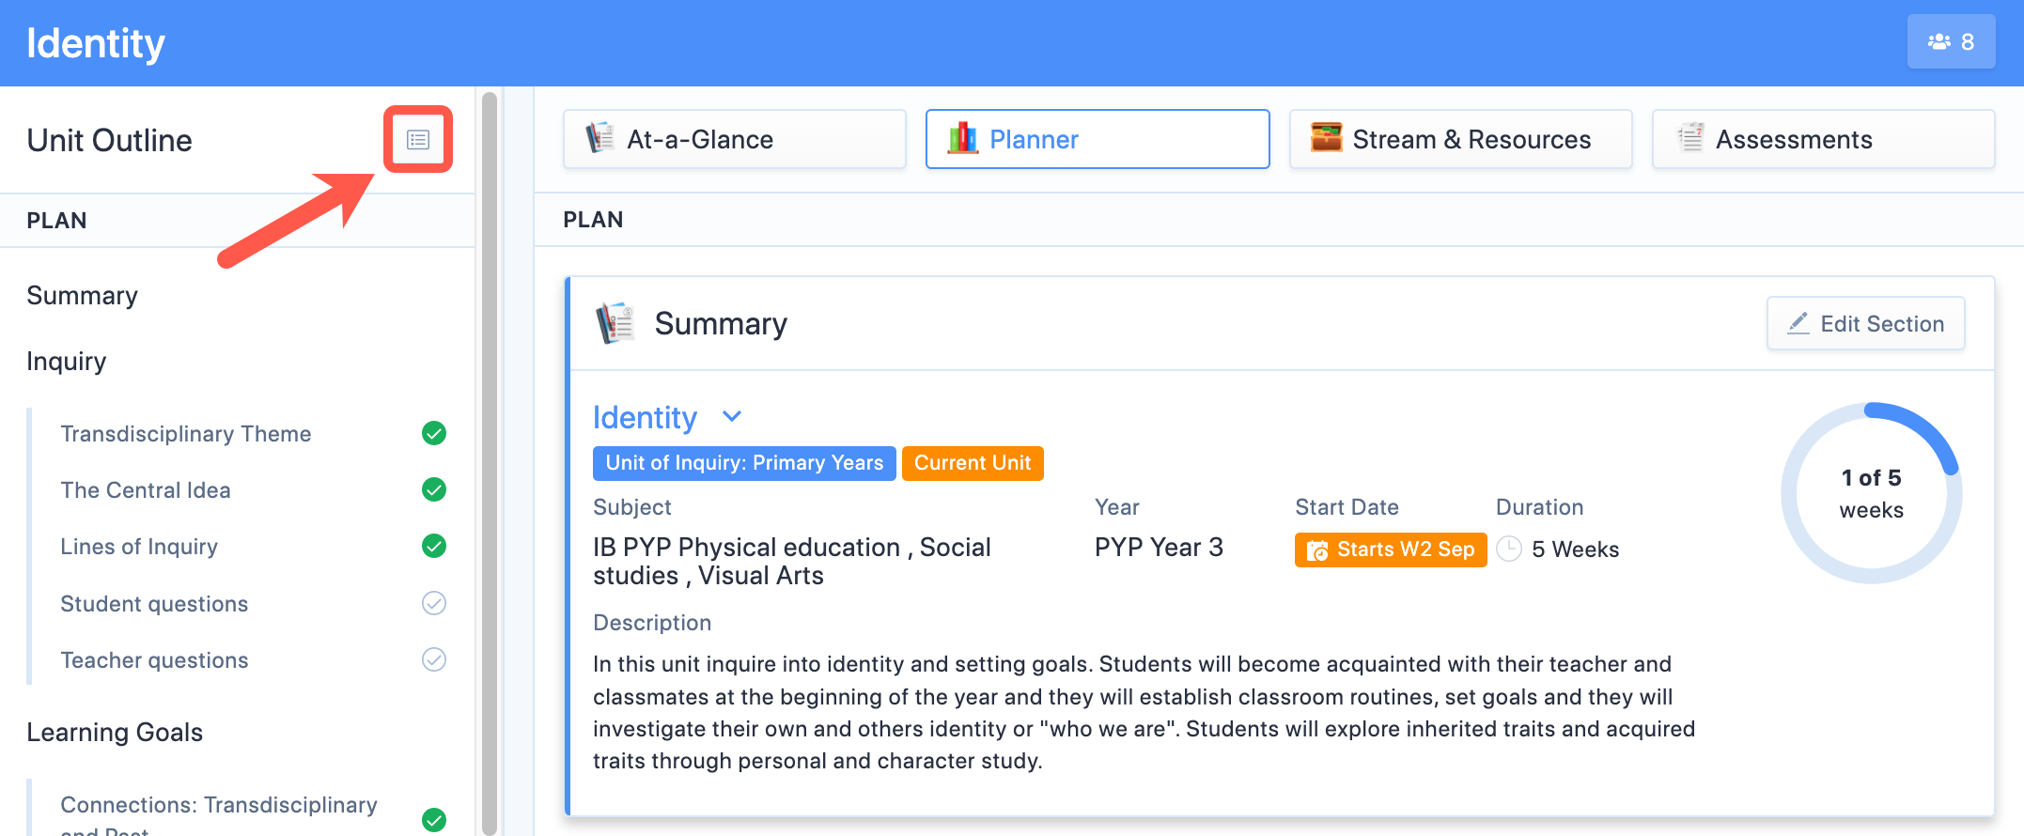Select Transdisciplinary Theme in the outline
Image resolution: width=2024 pixels, height=836 pixels.
coord(185,433)
